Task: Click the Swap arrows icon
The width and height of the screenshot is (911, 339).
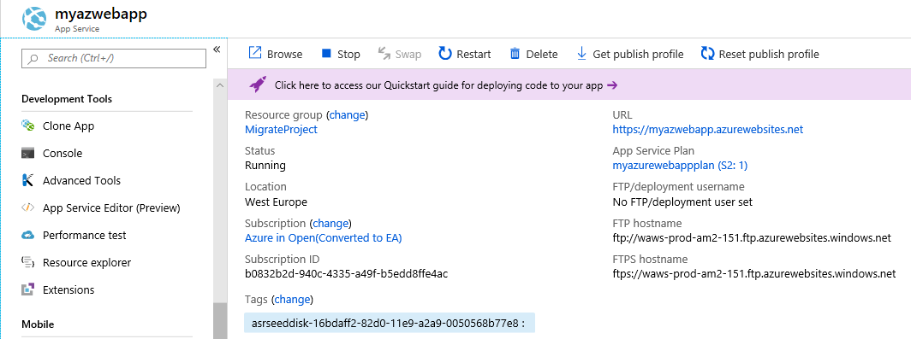Action: [384, 53]
